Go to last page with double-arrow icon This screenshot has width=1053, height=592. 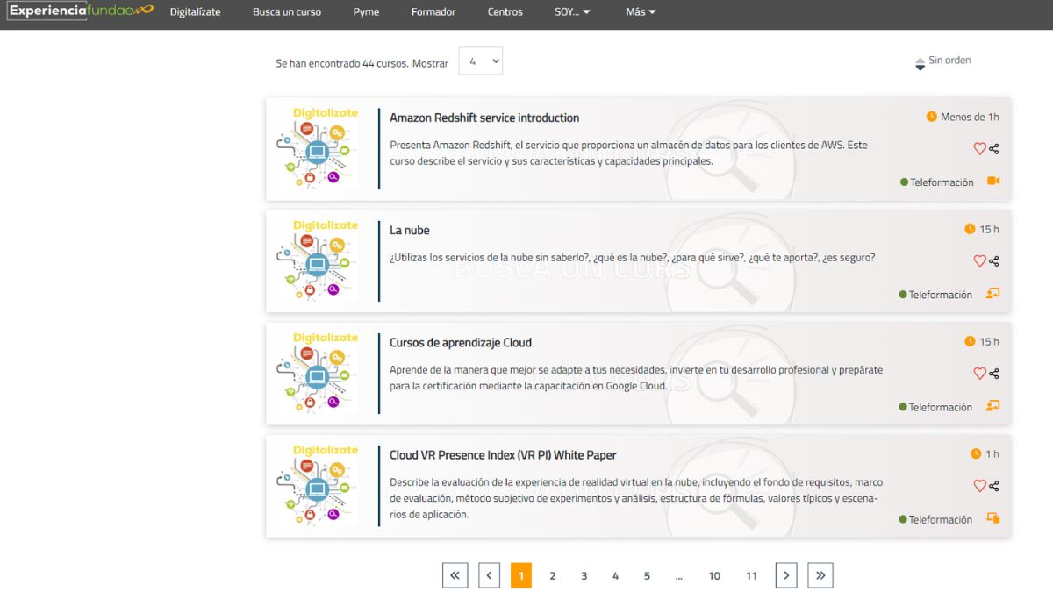820,575
